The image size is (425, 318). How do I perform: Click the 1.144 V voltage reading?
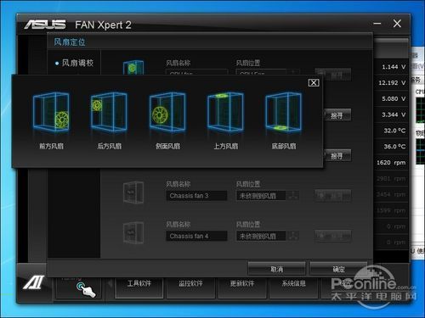[x=394, y=67]
